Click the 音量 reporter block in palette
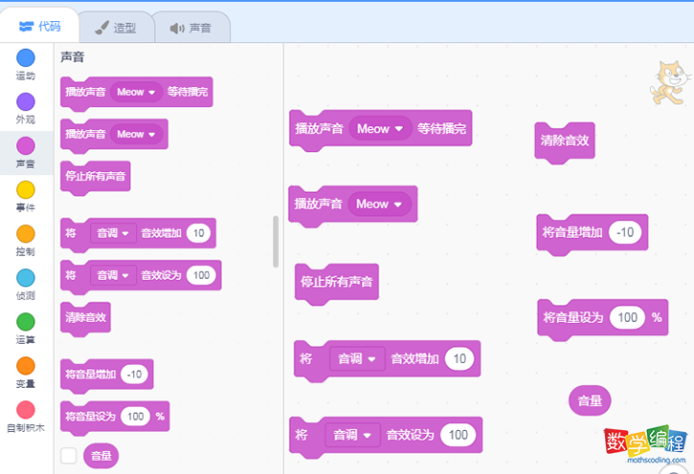Screen dimensions: 694x474 pos(101,456)
